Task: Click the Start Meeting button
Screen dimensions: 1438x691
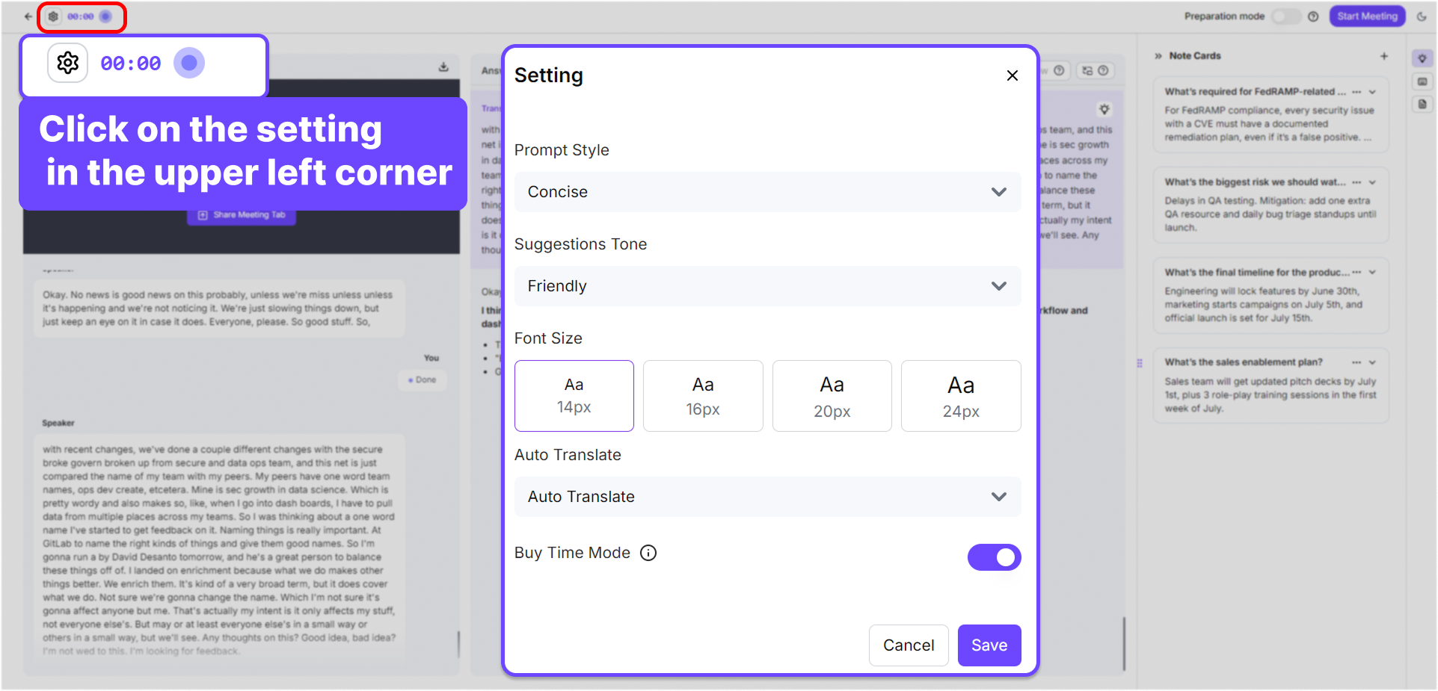Action: [x=1367, y=16]
